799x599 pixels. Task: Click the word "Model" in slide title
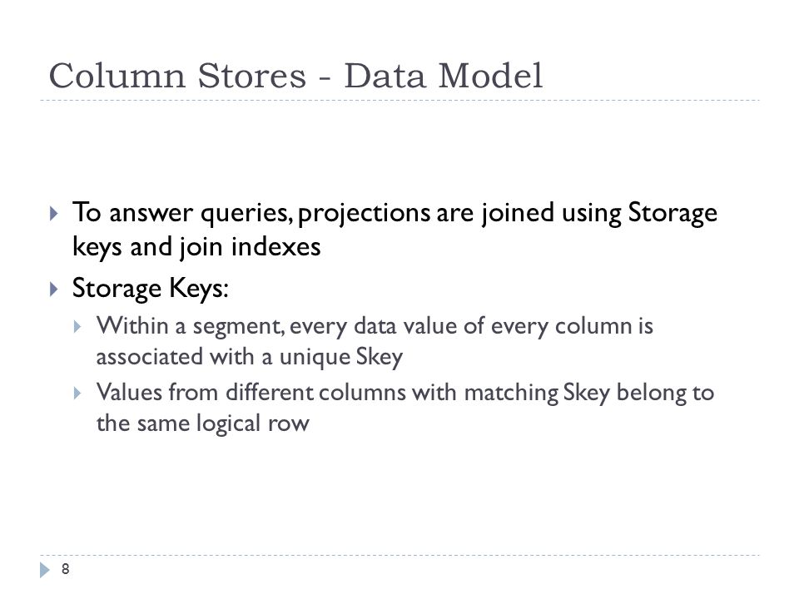pyautogui.click(x=490, y=76)
